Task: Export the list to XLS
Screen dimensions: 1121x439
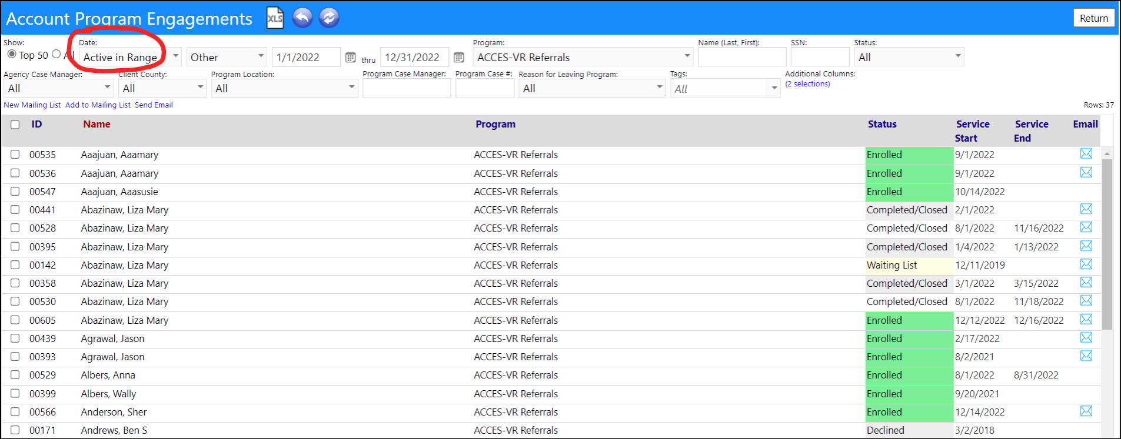Action: (275, 18)
